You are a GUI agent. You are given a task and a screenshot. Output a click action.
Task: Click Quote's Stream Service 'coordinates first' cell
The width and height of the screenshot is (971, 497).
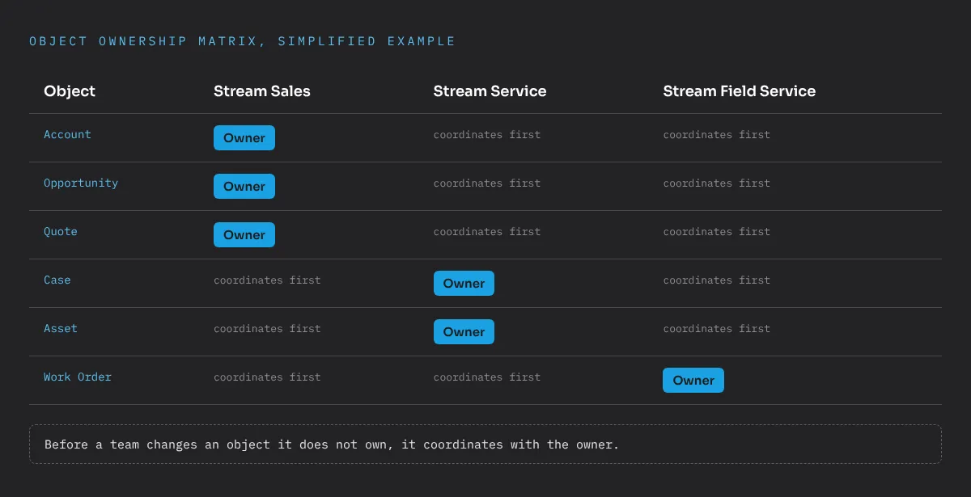(x=487, y=232)
